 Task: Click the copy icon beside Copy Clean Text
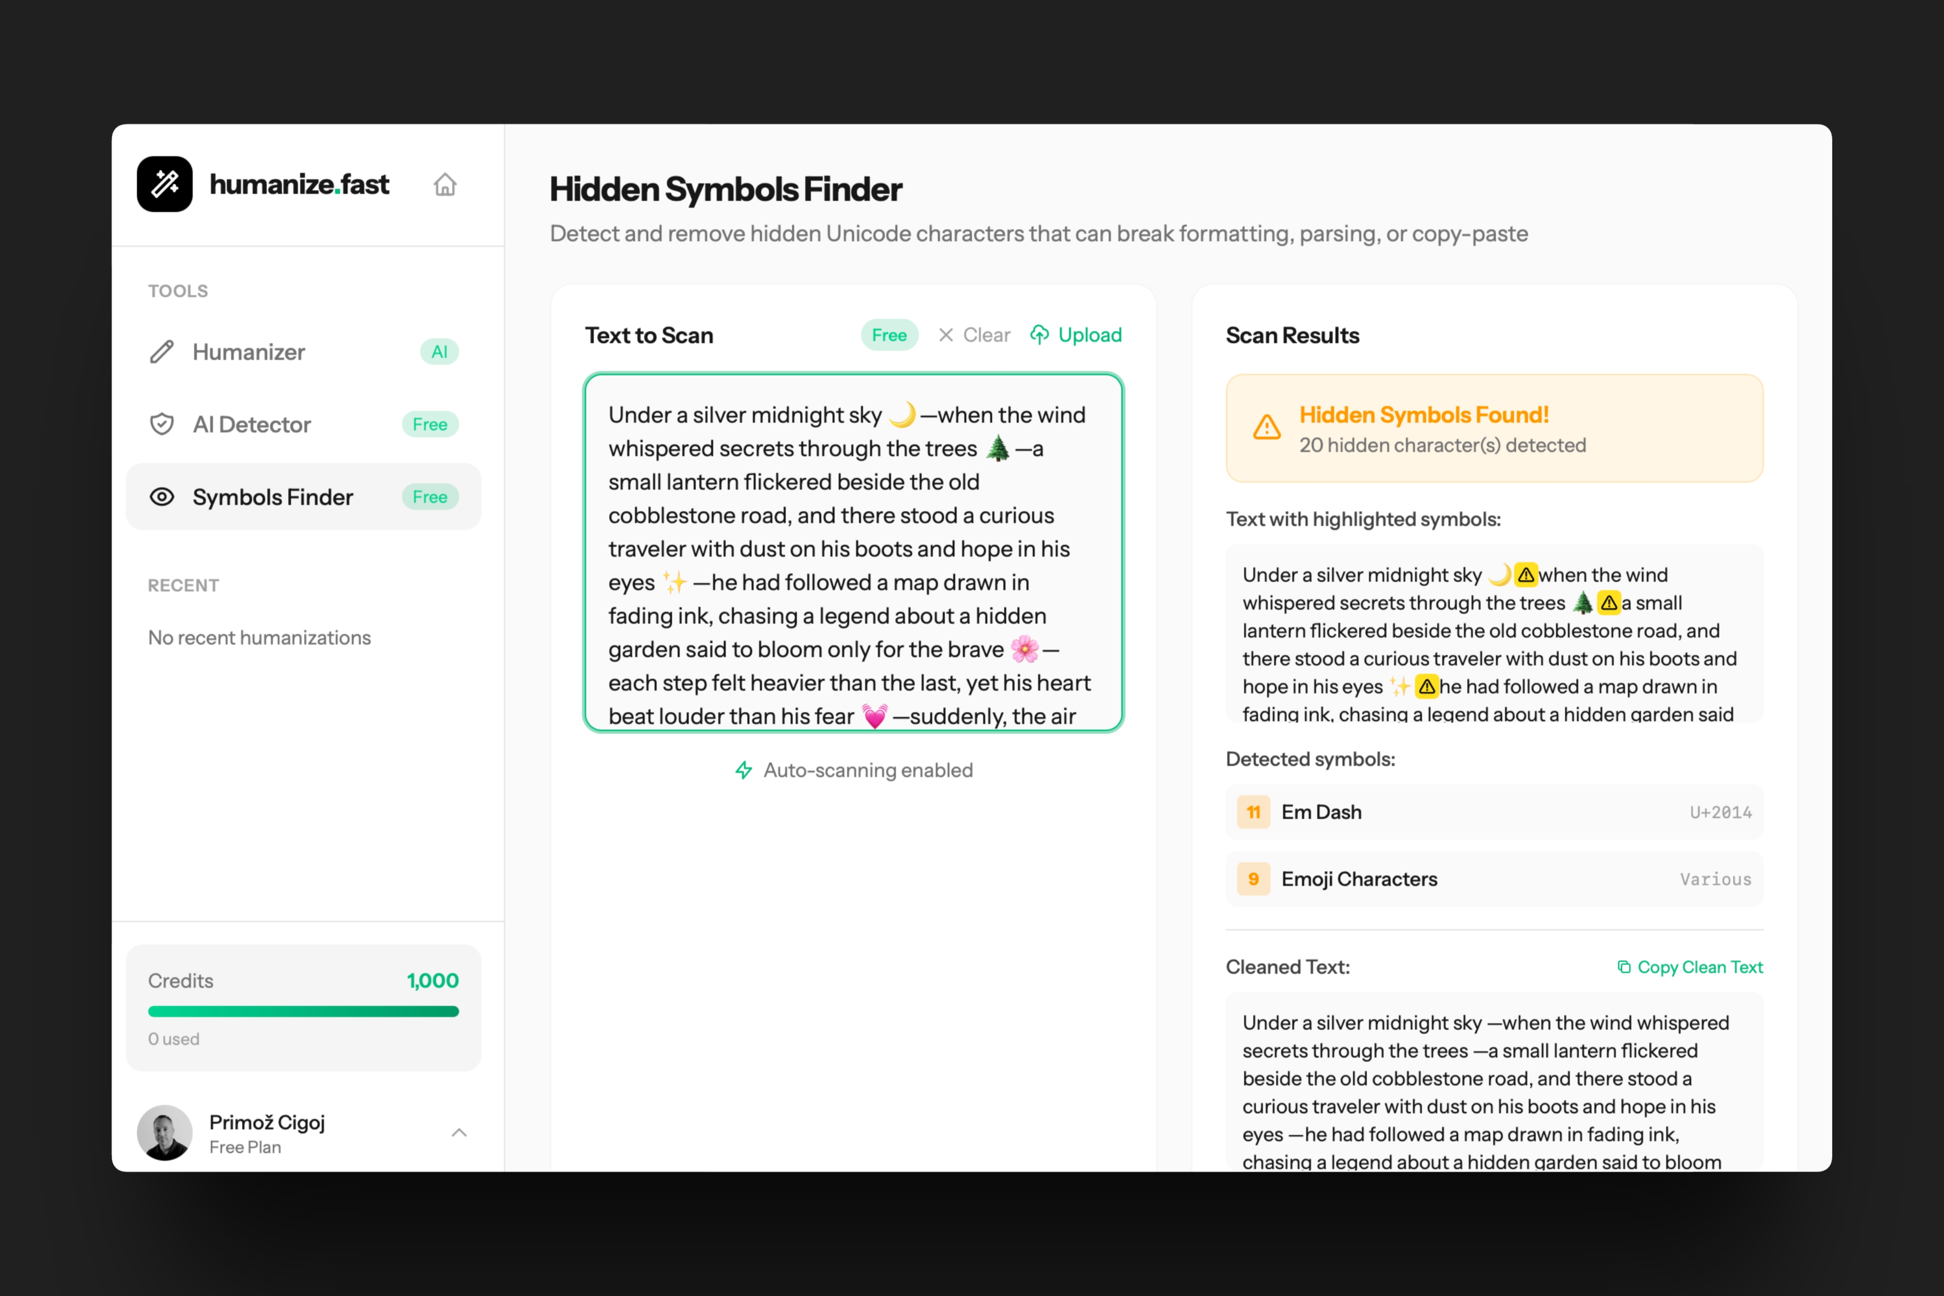click(1624, 967)
